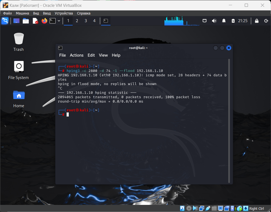The width and height of the screenshot is (271, 212).
Task: Select the Trash desktop icon
Action: (19, 42)
